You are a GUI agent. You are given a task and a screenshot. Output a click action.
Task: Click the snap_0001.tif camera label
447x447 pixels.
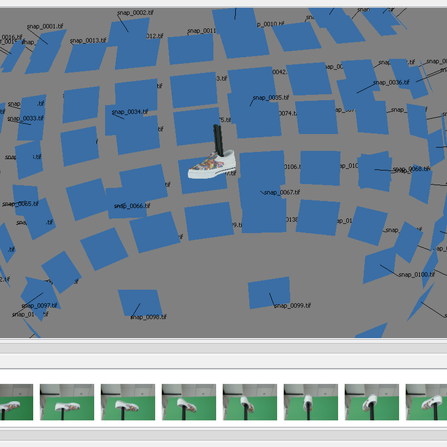coord(45,26)
